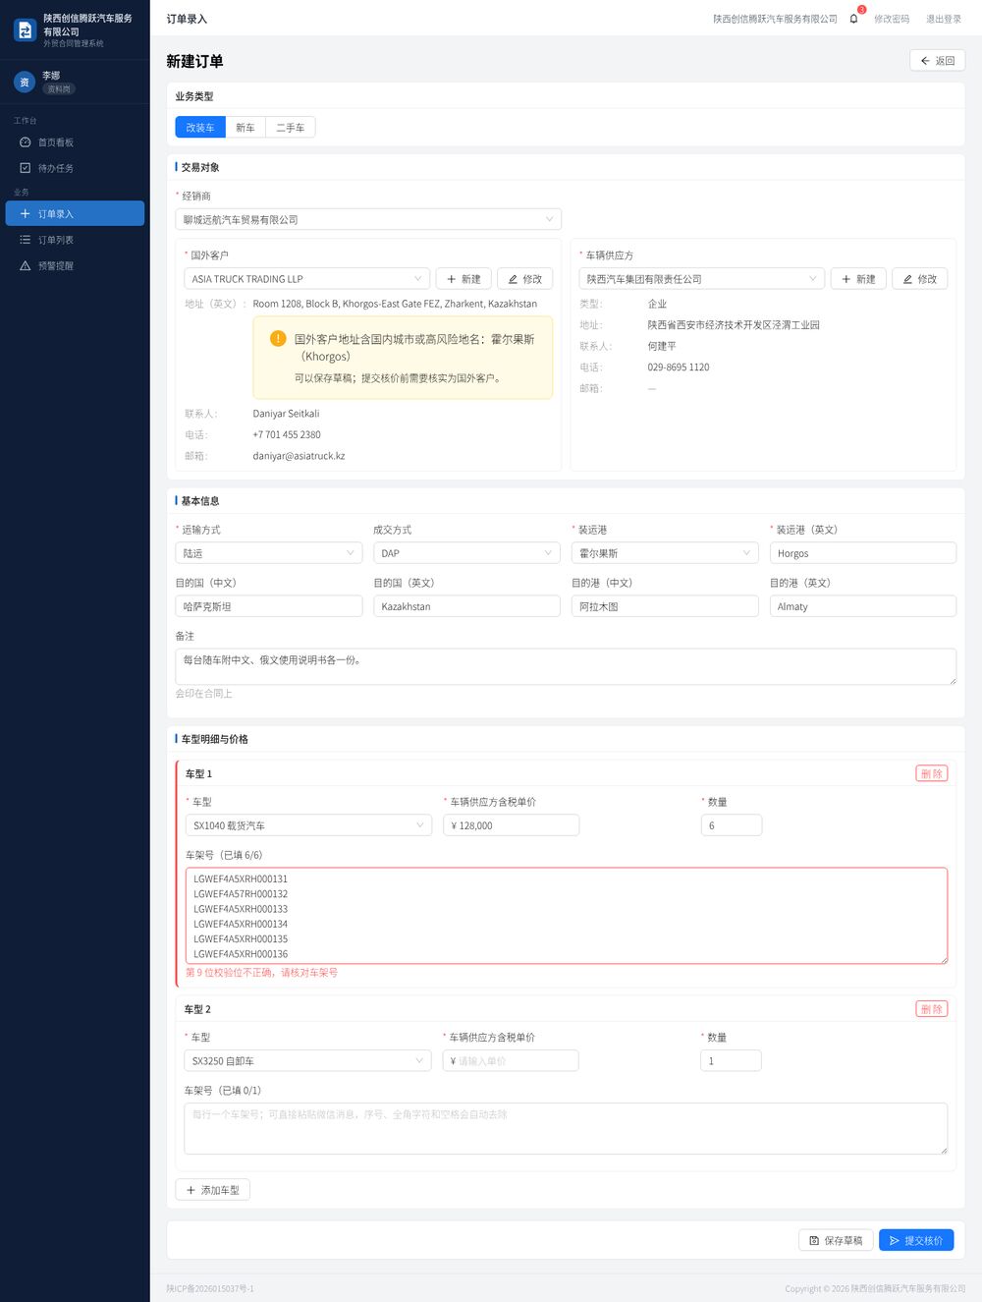This screenshot has height=1302, width=982.
Task: Expand the 车型 2 model dropdown
Action: click(x=307, y=1061)
